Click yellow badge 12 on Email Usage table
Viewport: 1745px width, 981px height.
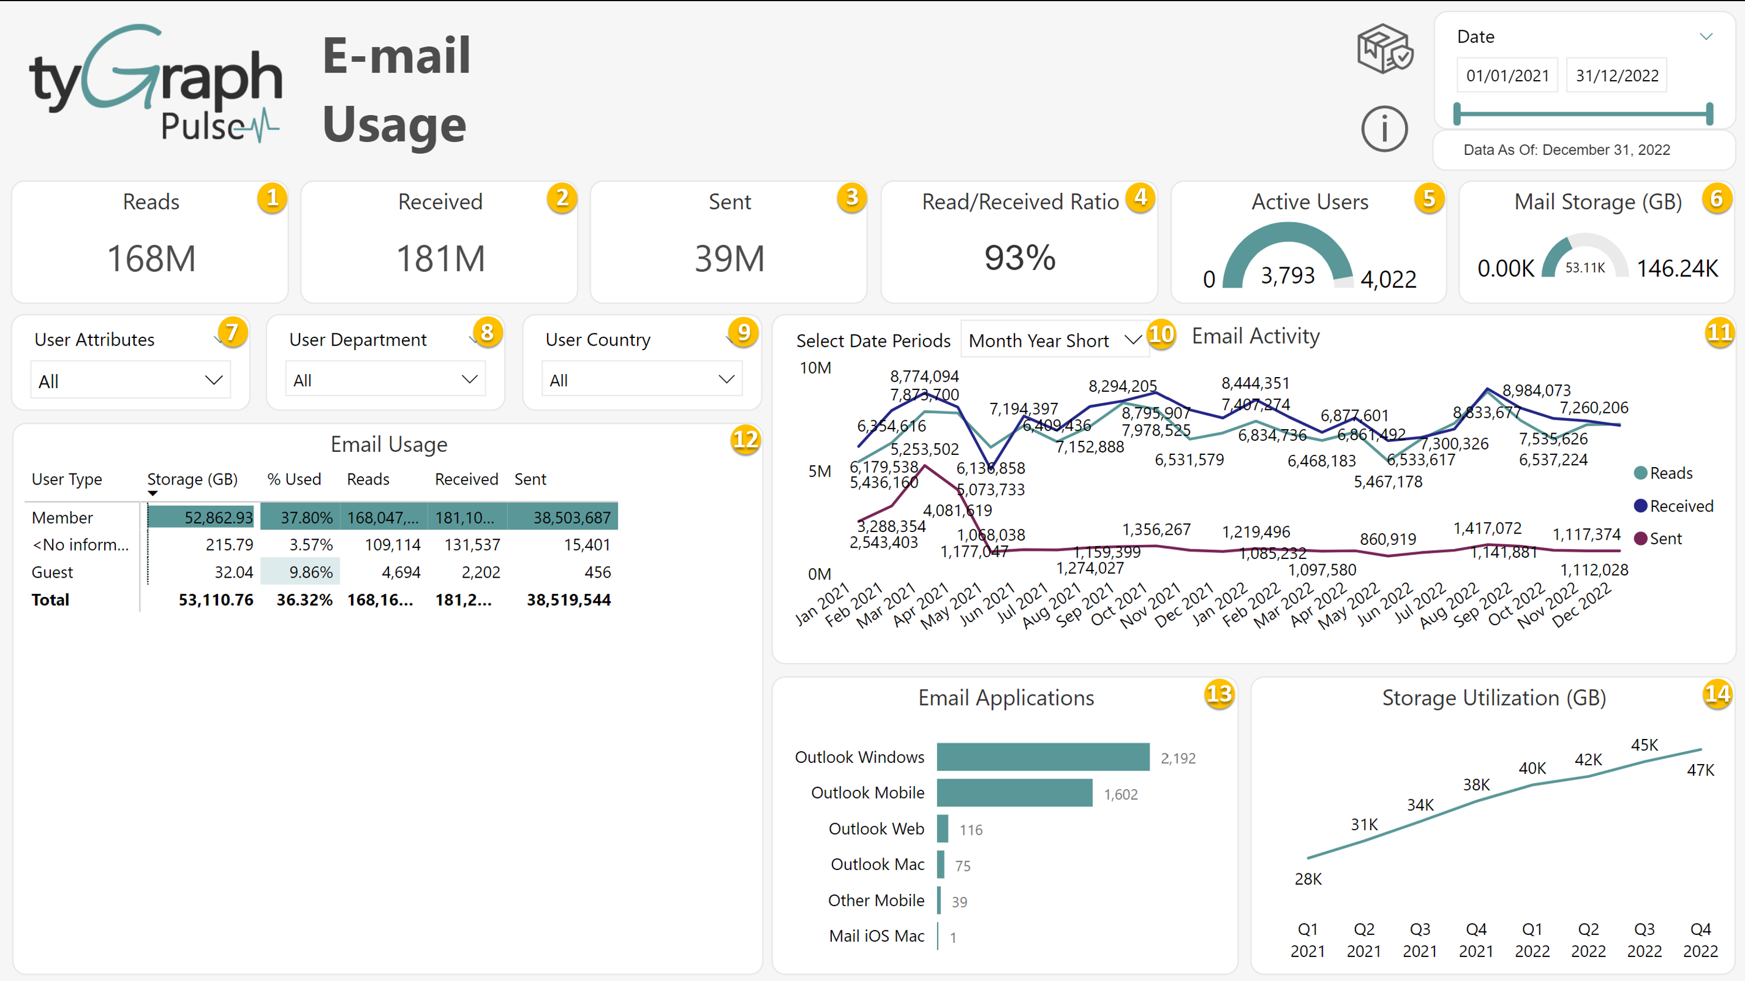coord(745,440)
